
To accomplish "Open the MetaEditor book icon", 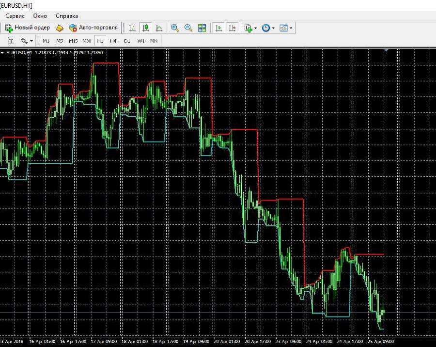I will (x=60, y=28).
